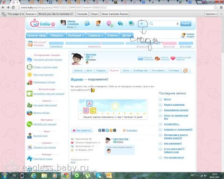Click the ABC blocks age ruler image
Screen dimensions: 224x179
coord(113,110)
